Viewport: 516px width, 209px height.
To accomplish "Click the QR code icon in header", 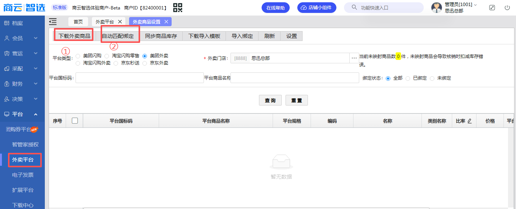I will (x=178, y=8).
